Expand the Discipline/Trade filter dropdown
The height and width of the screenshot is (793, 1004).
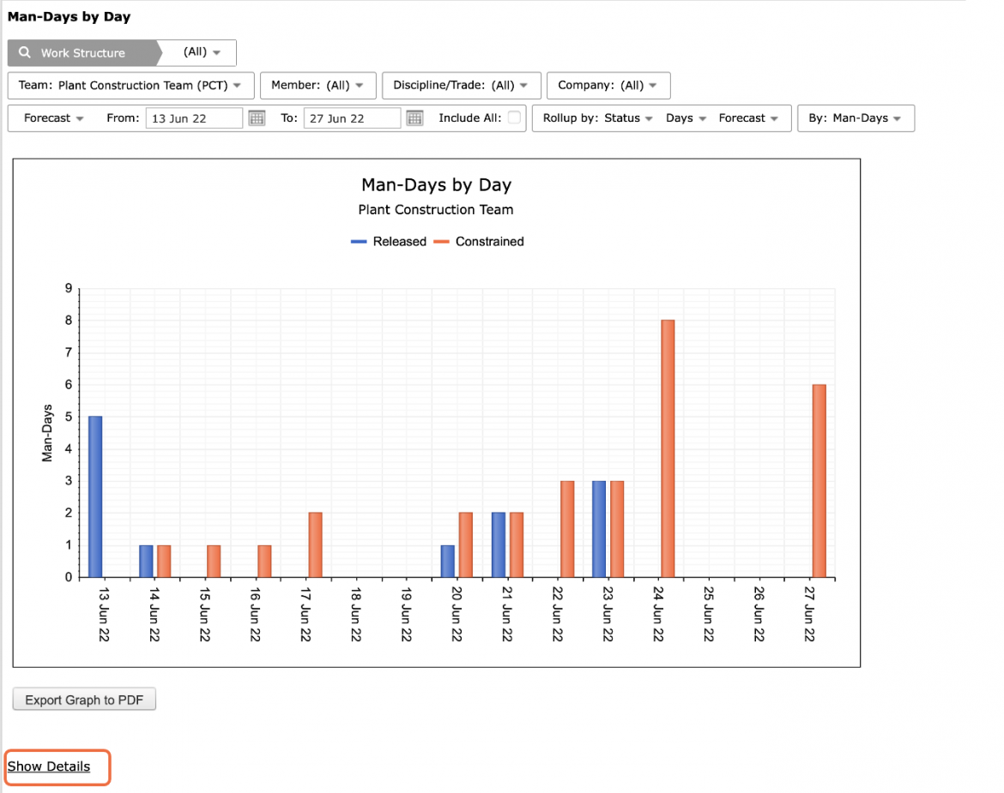coord(461,85)
